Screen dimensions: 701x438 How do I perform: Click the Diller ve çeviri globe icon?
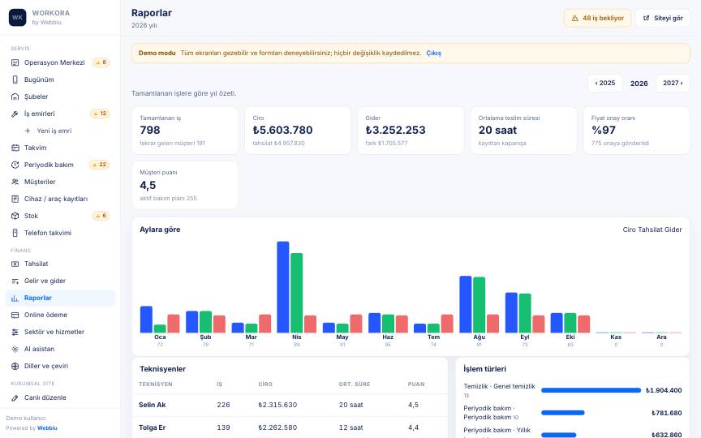point(15,366)
